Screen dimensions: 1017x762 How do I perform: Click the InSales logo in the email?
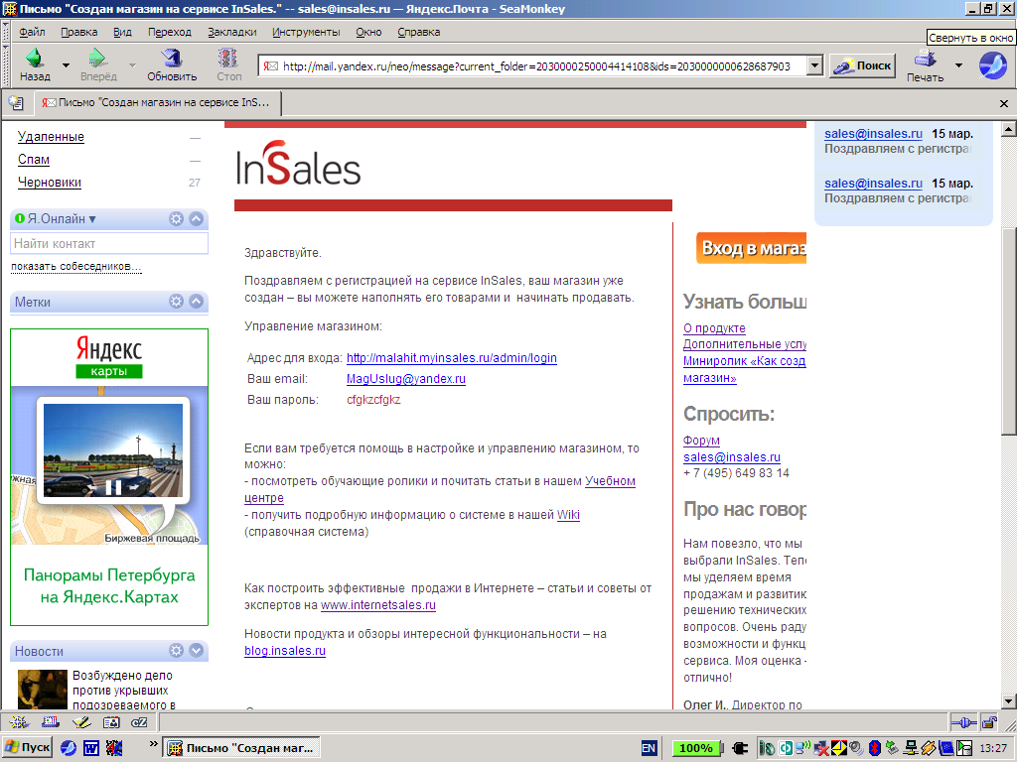(298, 164)
